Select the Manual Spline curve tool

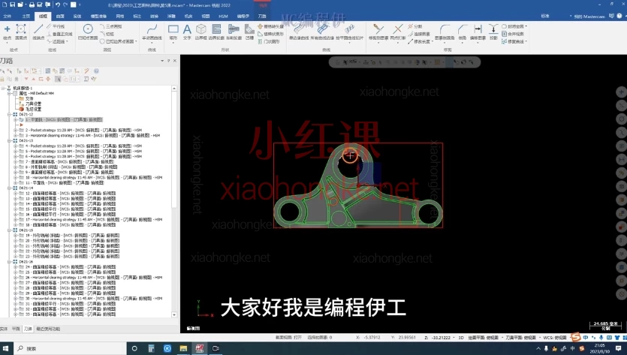(x=152, y=32)
